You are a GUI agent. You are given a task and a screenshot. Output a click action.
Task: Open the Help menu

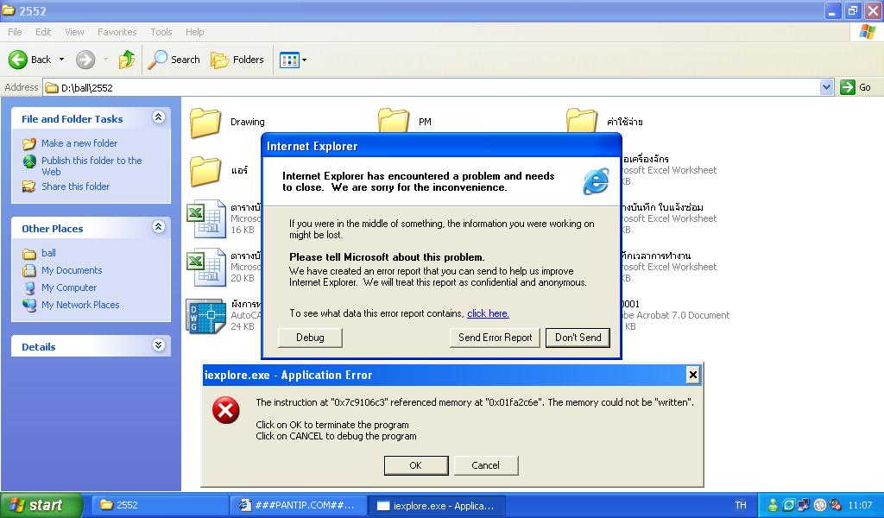tap(194, 32)
